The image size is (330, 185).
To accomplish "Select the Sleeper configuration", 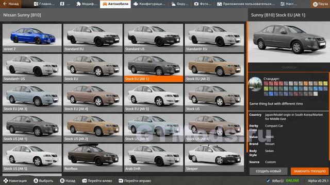I will point(214,158).
